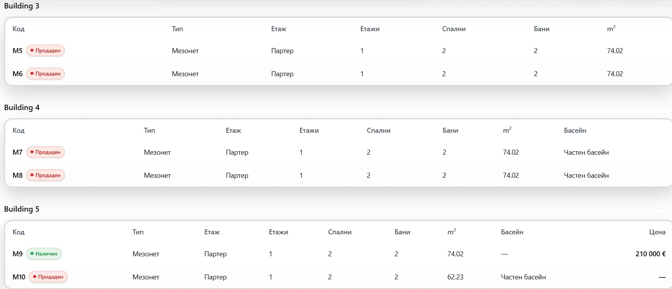Click Частен басейн in row M7
This screenshot has width=672, height=289.
(x=586, y=152)
